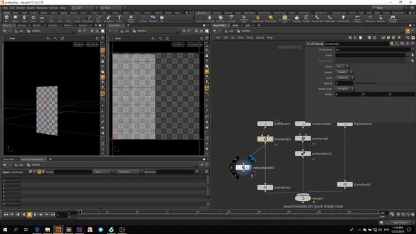Click the LeftScreen node
416x234 pixels.
pyautogui.click(x=265, y=123)
